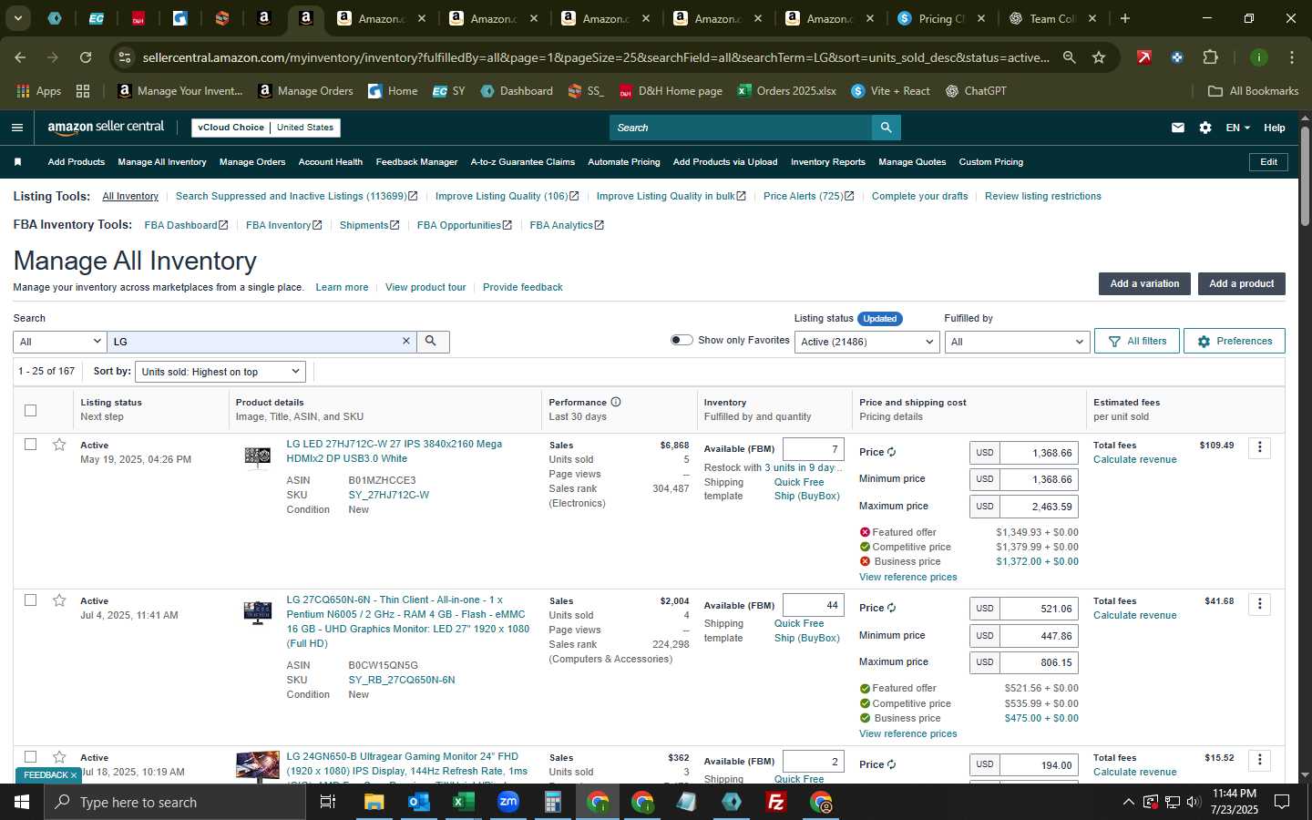Open the FileZilla icon in the taskbar
This screenshot has height=820, width=1312.
click(x=776, y=802)
